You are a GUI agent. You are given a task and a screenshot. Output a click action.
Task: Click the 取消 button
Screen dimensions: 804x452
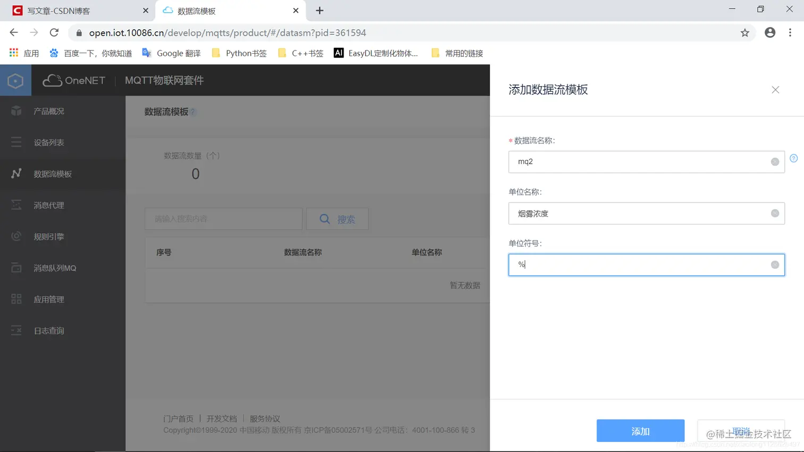(741, 431)
